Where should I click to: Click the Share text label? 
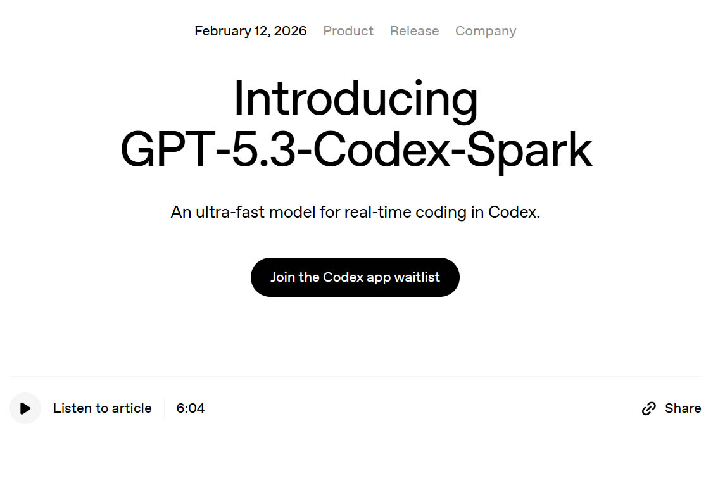(683, 408)
